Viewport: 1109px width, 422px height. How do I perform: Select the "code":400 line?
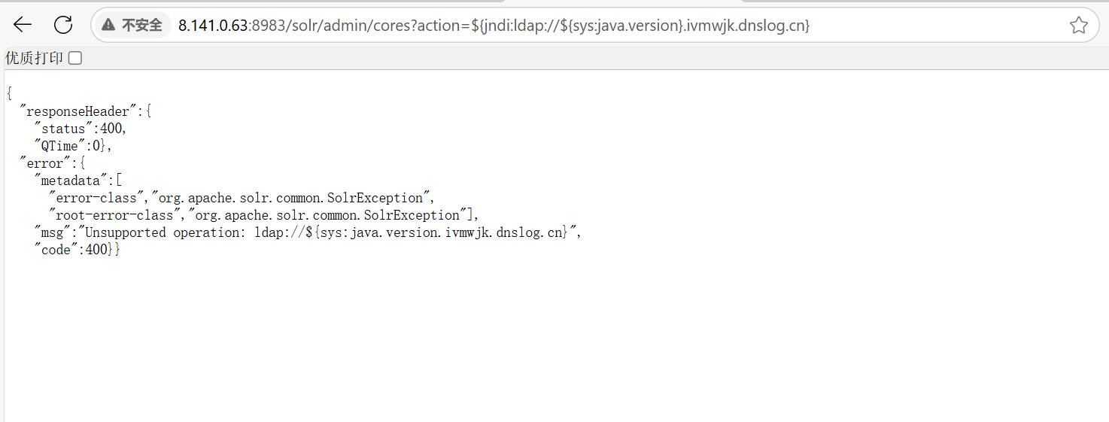point(77,250)
